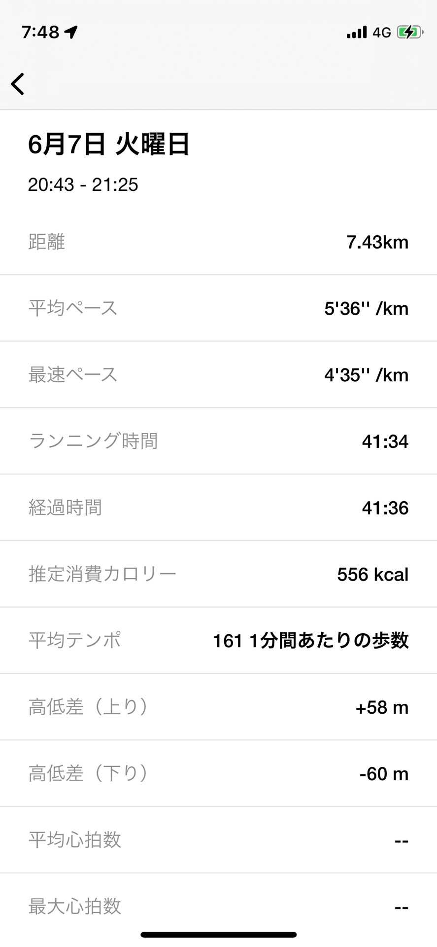The height and width of the screenshot is (947, 437).
Task: Select the 6月7日 火曜日 date heading
Action: (108, 145)
